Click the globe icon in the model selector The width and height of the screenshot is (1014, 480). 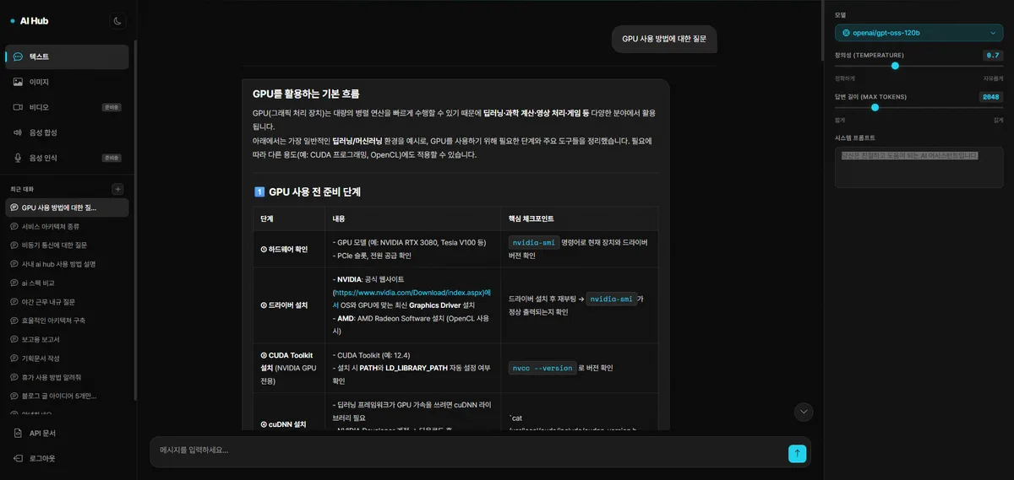click(x=846, y=33)
